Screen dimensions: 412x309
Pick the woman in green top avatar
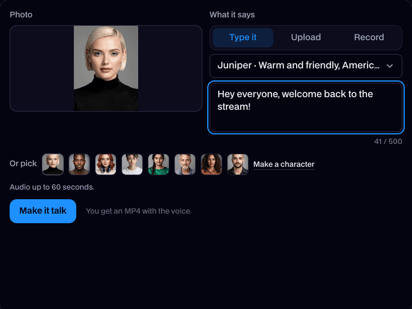click(x=159, y=164)
